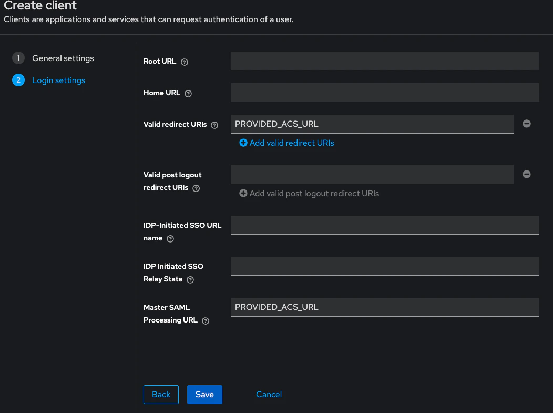Viewport: 553px width, 413px height.
Task: Click the plus icon to add redirect URI
Action: tap(243, 143)
